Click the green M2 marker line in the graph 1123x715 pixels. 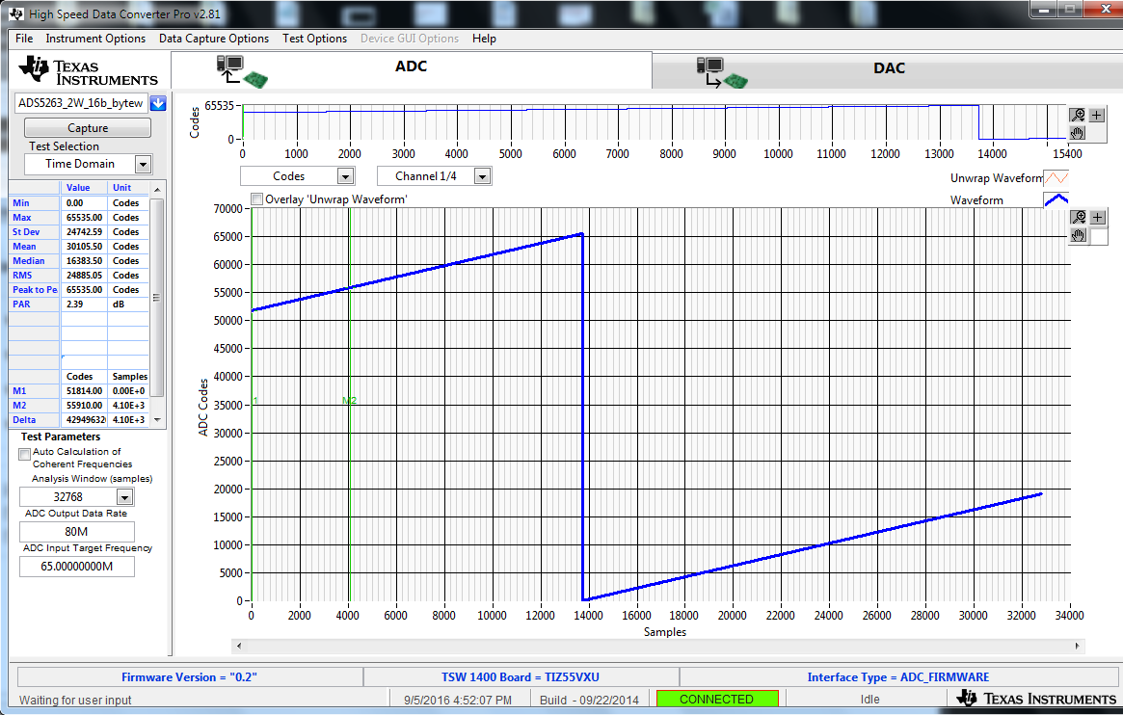tap(349, 405)
